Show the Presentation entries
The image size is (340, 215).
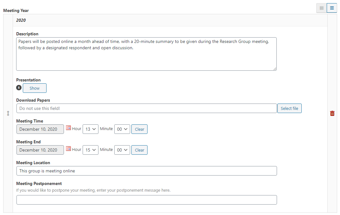(35, 88)
